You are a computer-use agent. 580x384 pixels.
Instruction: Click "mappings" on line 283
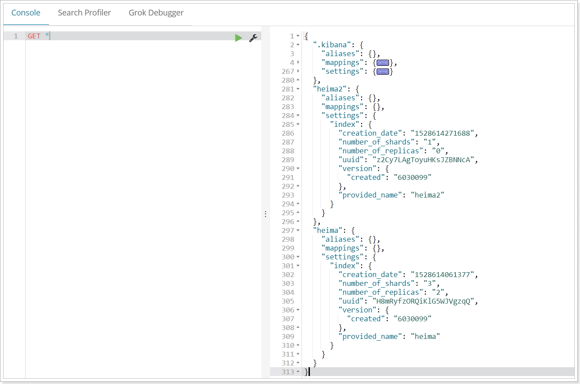click(x=343, y=107)
